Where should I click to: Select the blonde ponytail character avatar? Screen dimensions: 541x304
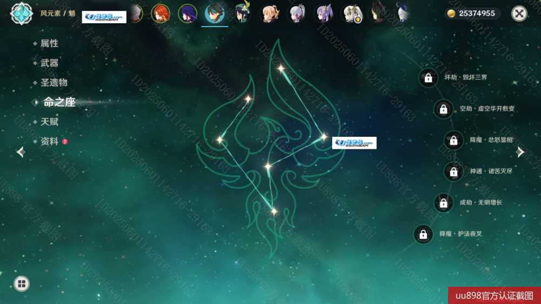point(269,14)
